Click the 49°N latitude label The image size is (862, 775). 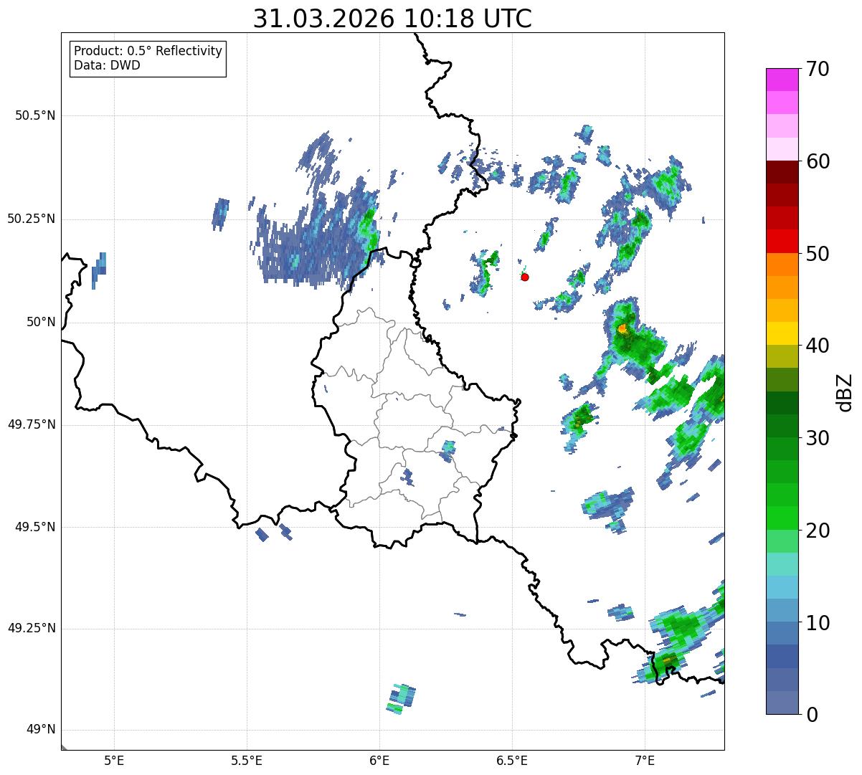(42, 730)
